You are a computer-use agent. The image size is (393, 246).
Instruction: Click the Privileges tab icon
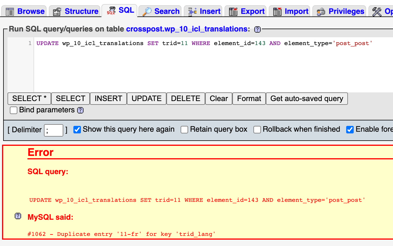[321, 12]
